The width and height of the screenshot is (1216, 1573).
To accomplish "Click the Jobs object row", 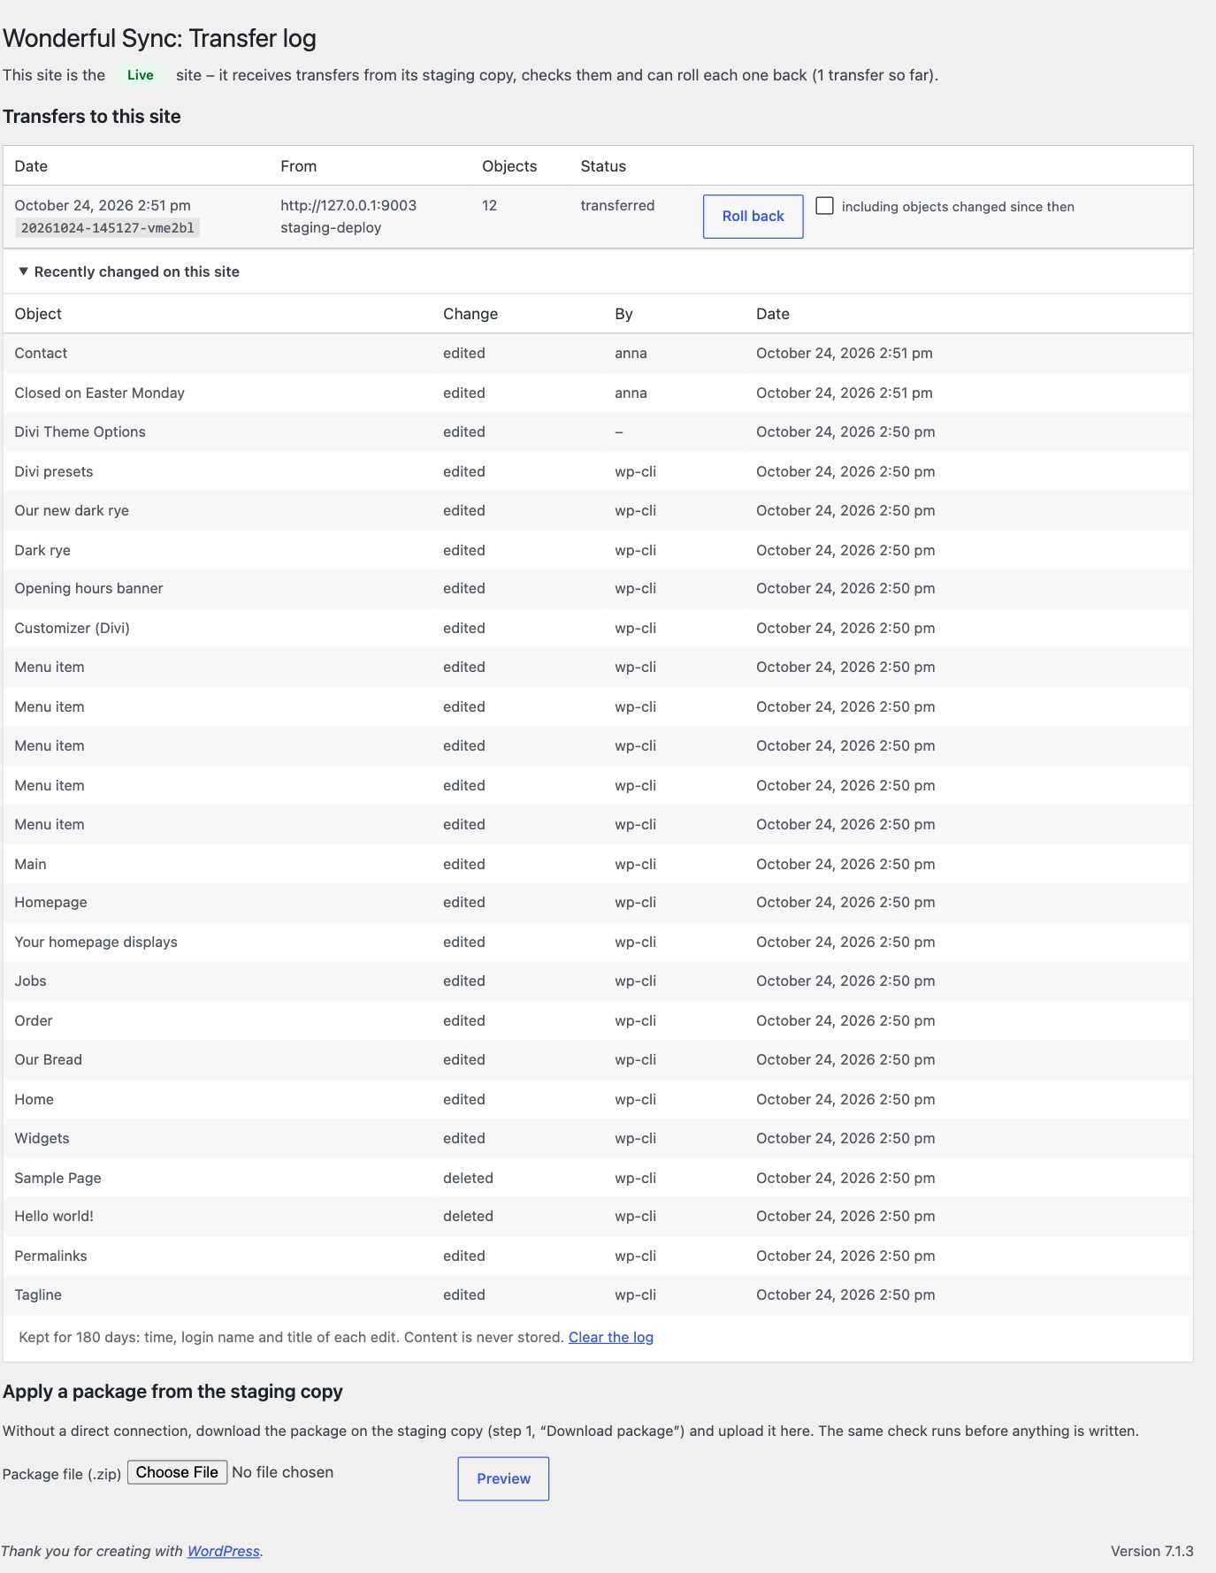I will [598, 981].
